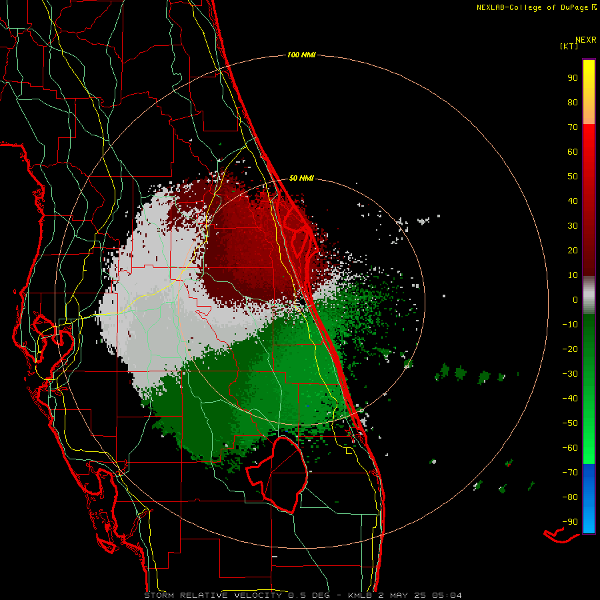Click the -50 value on the velocity scale
The width and height of the screenshot is (600, 600).
click(x=570, y=423)
